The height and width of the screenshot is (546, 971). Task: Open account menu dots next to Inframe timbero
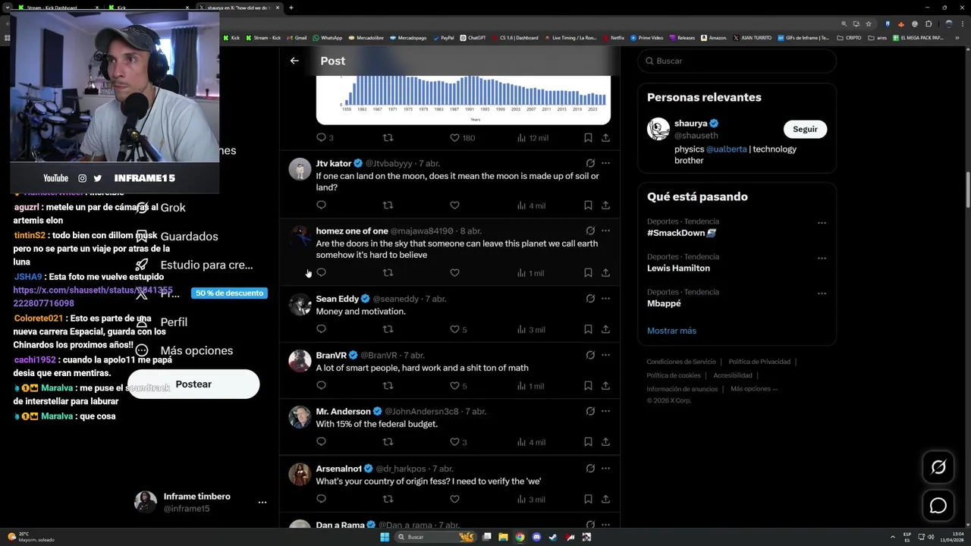(x=262, y=502)
